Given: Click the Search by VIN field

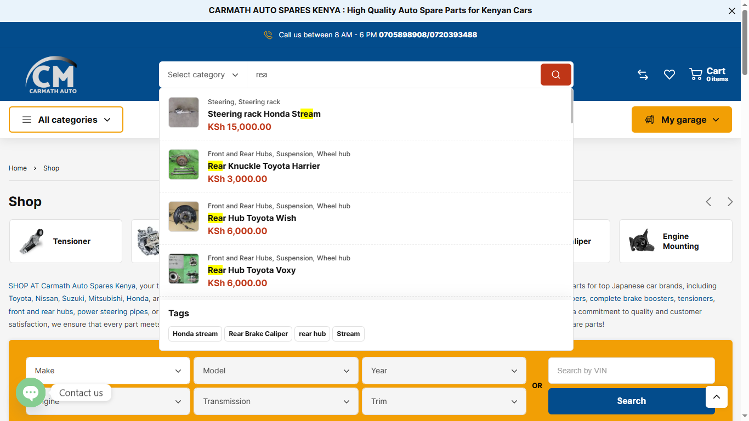Looking at the screenshot, I should [x=631, y=371].
